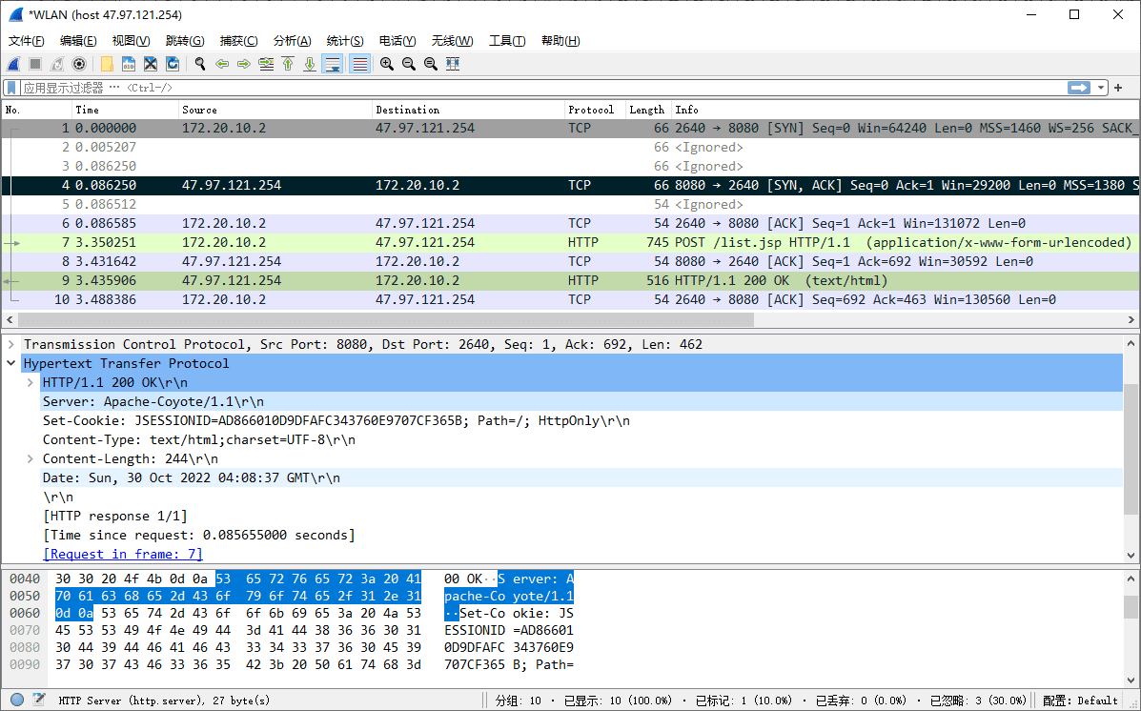Go to the first packet
Viewport: 1141px width, 711px height.
tap(288, 64)
